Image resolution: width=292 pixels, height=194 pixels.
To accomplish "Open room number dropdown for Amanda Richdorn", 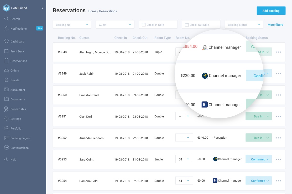I will [184, 138].
